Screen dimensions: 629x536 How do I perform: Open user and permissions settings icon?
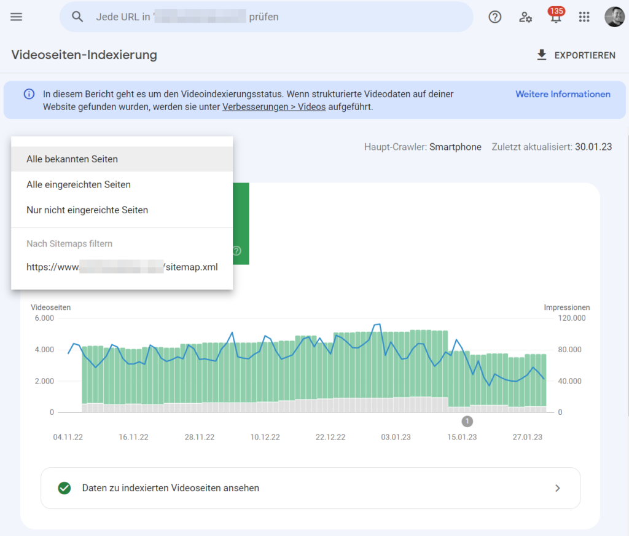[525, 17]
